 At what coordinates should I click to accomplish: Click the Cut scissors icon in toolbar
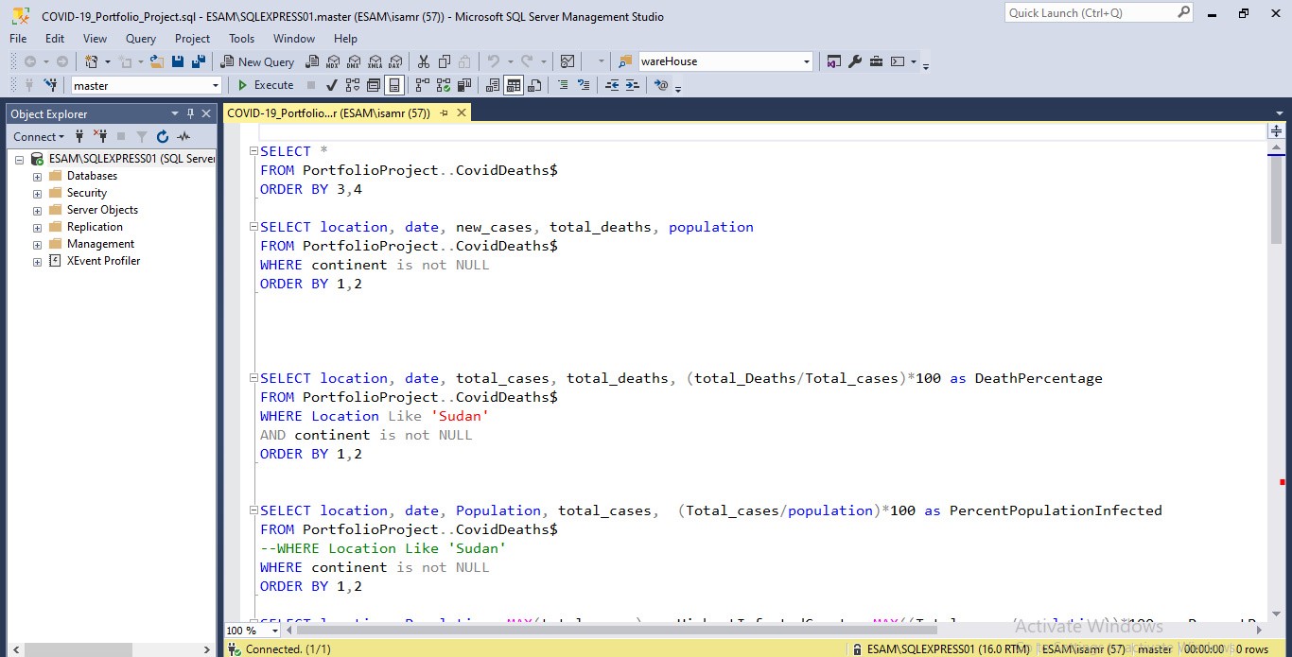click(423, 61)
